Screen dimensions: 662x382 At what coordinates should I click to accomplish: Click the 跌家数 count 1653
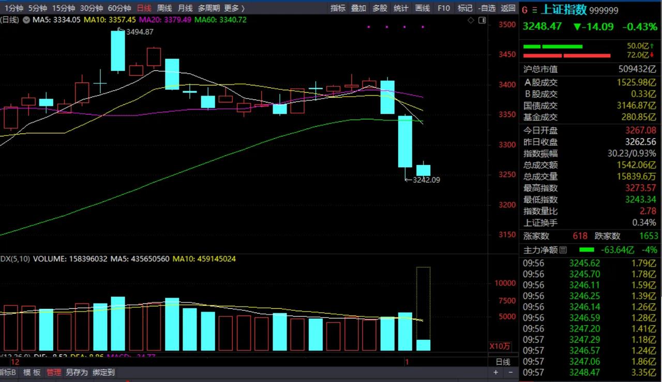[x=649, y=236]
